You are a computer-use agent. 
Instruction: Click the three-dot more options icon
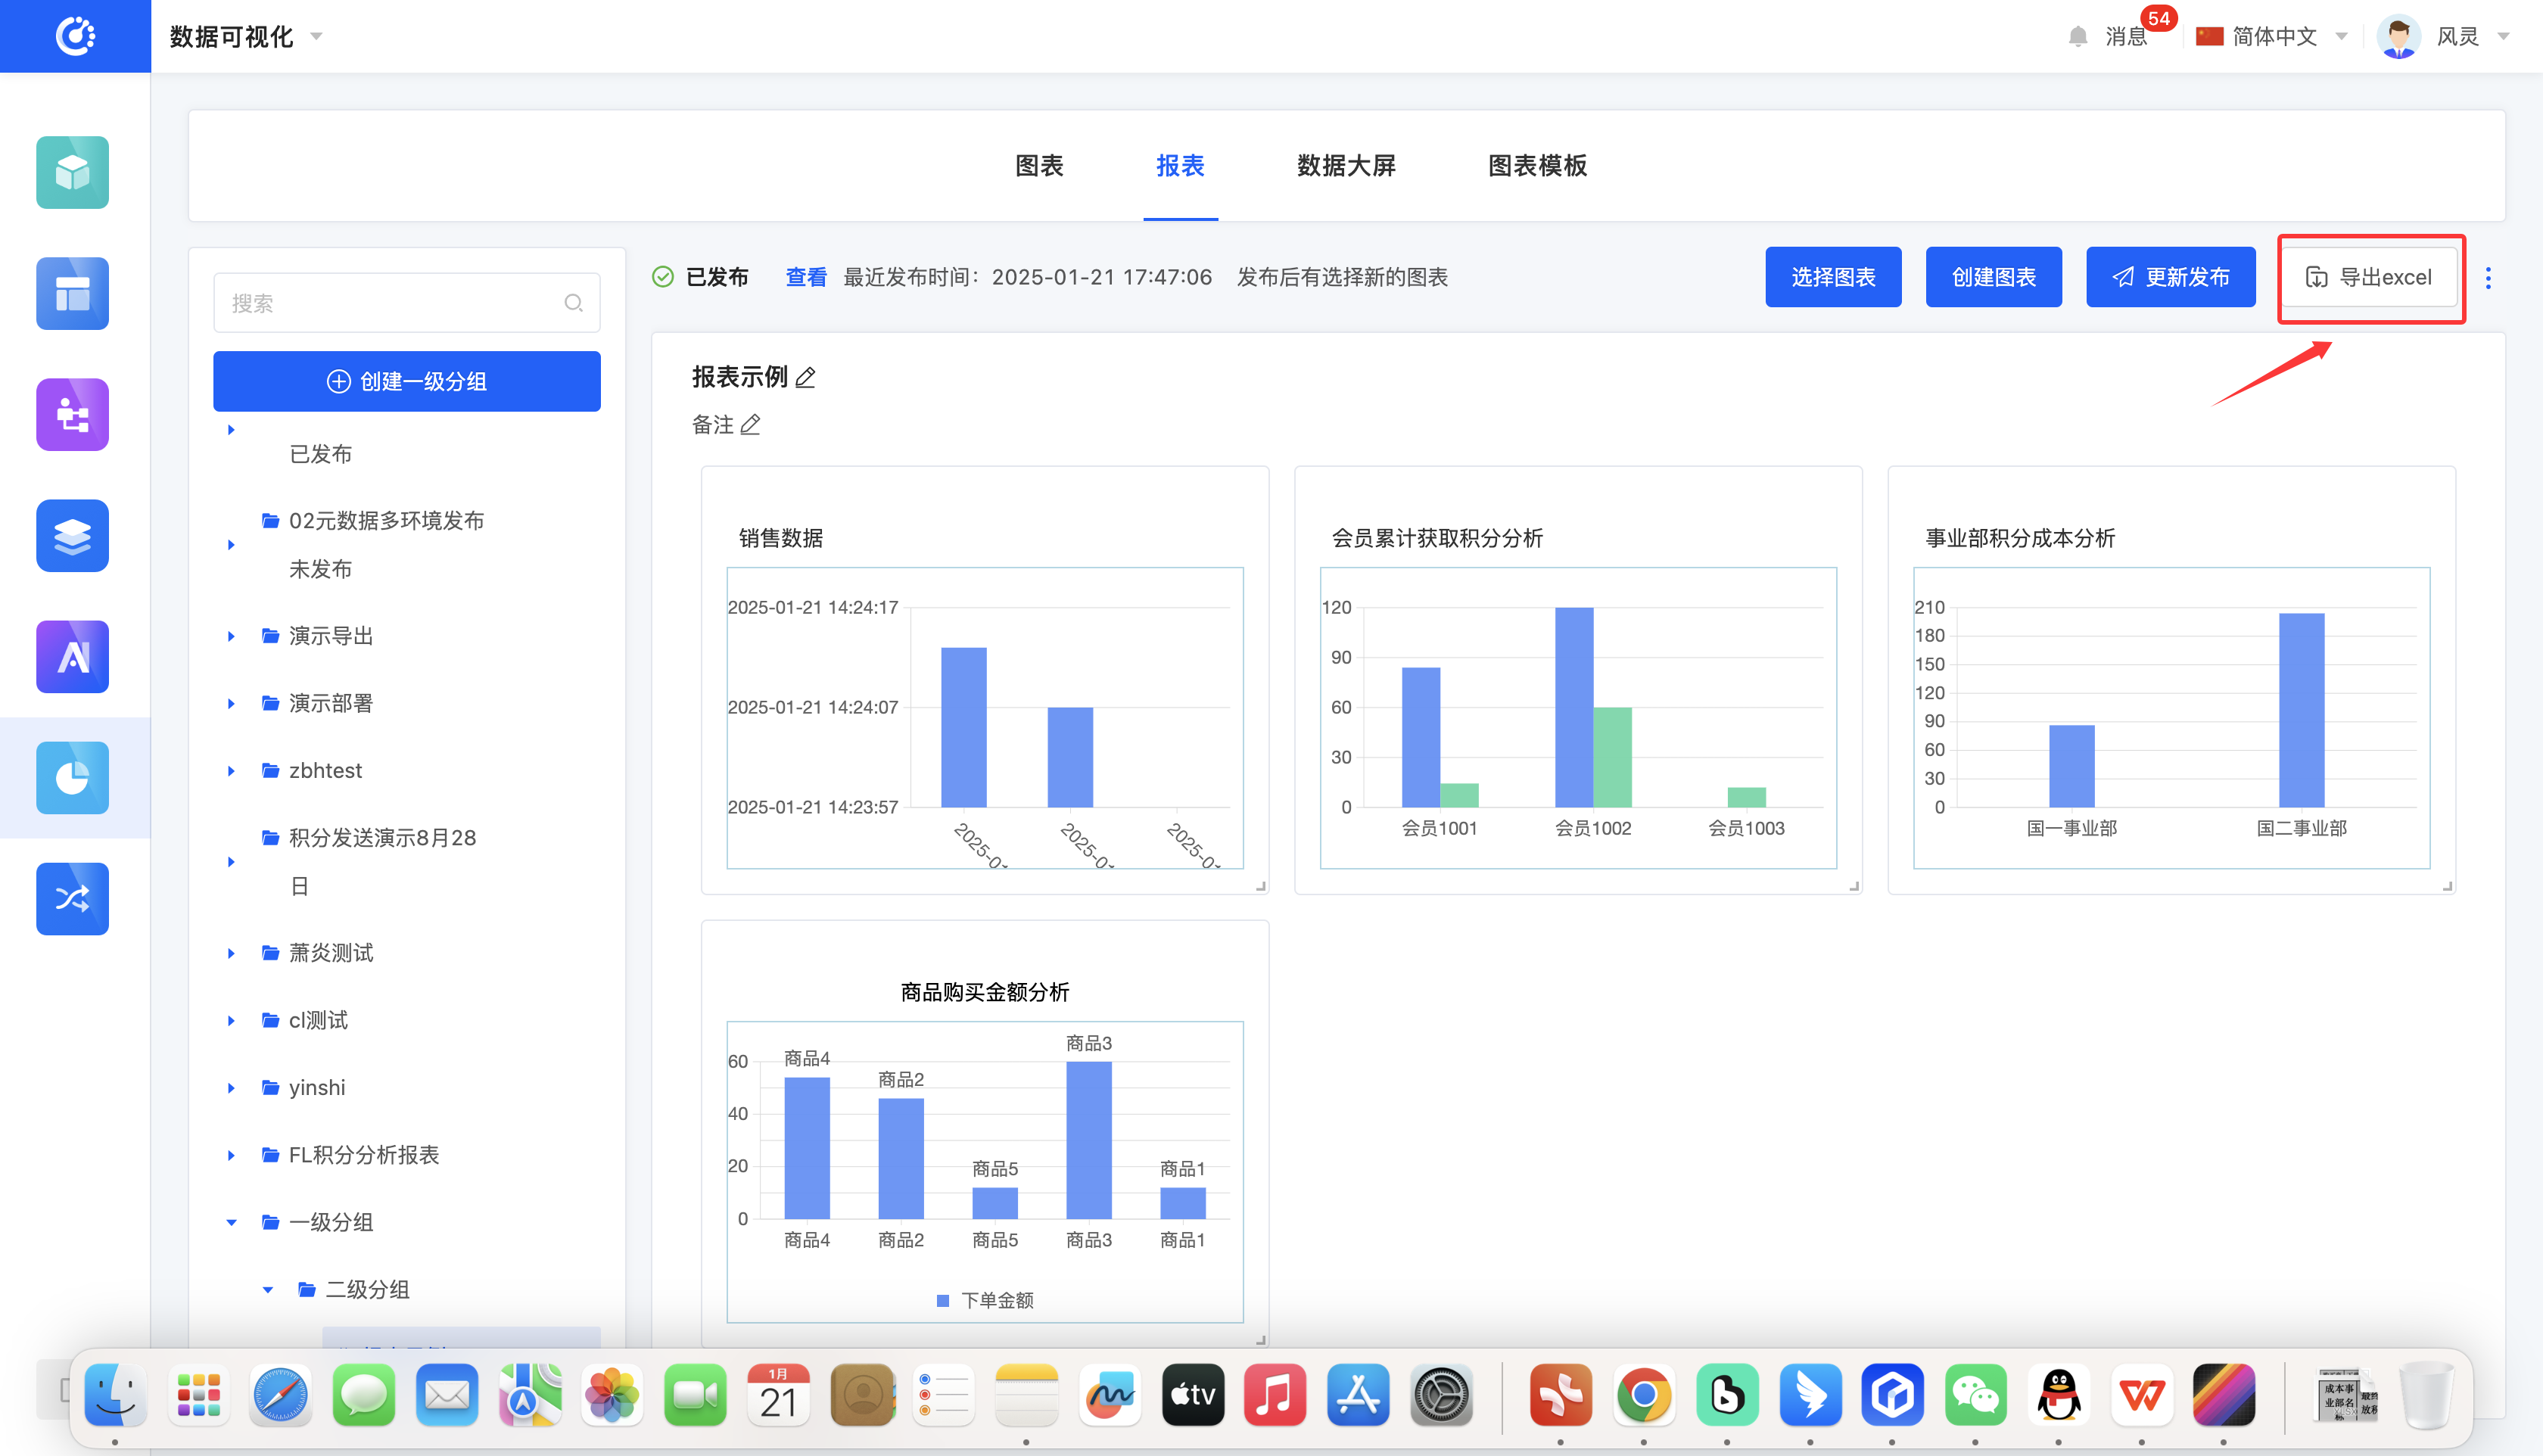2488,278
